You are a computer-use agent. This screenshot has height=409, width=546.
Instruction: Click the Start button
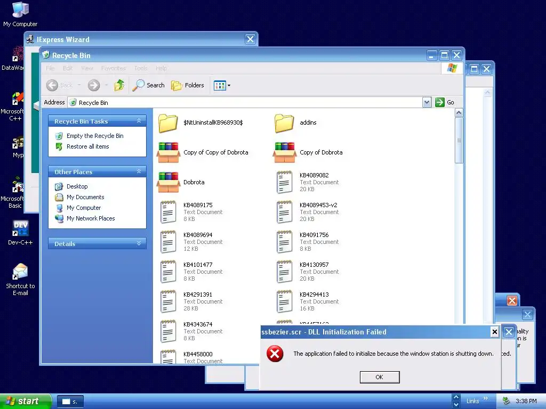tap(26, 402)
